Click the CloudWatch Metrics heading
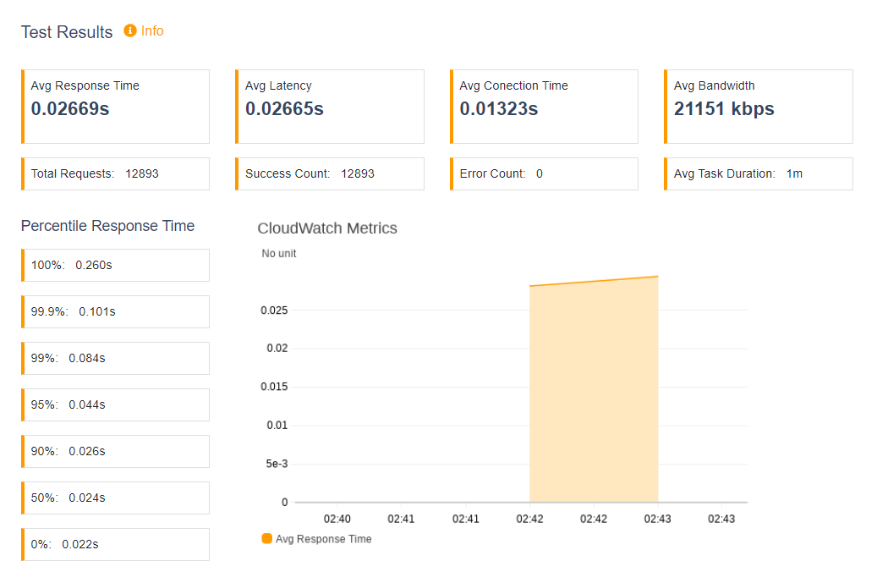 click(x=327, y=228)
